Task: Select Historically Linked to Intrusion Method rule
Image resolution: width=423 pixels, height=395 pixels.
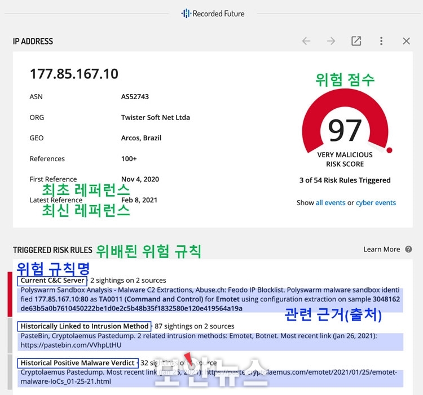Action: [x=85, y=326]
